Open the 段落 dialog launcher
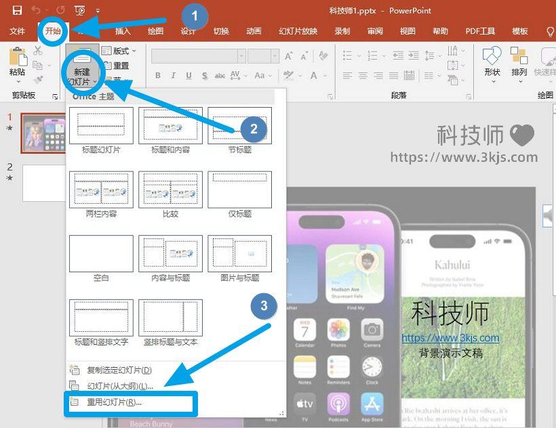The width and height of the screenshot is (556, 428). pyautogui.click(x=469, y=96)
